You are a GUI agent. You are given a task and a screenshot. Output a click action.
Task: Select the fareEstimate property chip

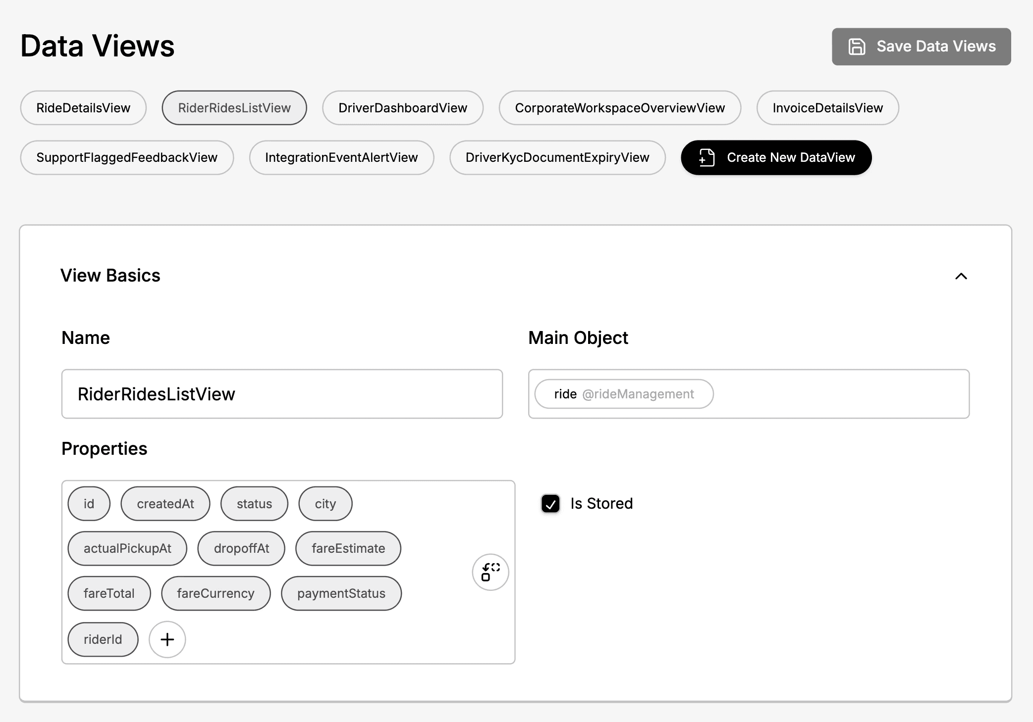(348, 548)
